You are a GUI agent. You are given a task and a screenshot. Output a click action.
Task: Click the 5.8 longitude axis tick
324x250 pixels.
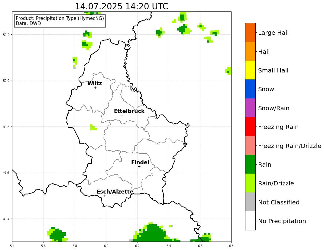[x=75, y=246]
